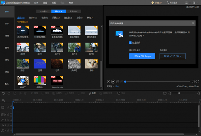Click the timeline zoom out magnifier
Image resolution: width=201 pixels, height=136 pixels.
point(169,93)
